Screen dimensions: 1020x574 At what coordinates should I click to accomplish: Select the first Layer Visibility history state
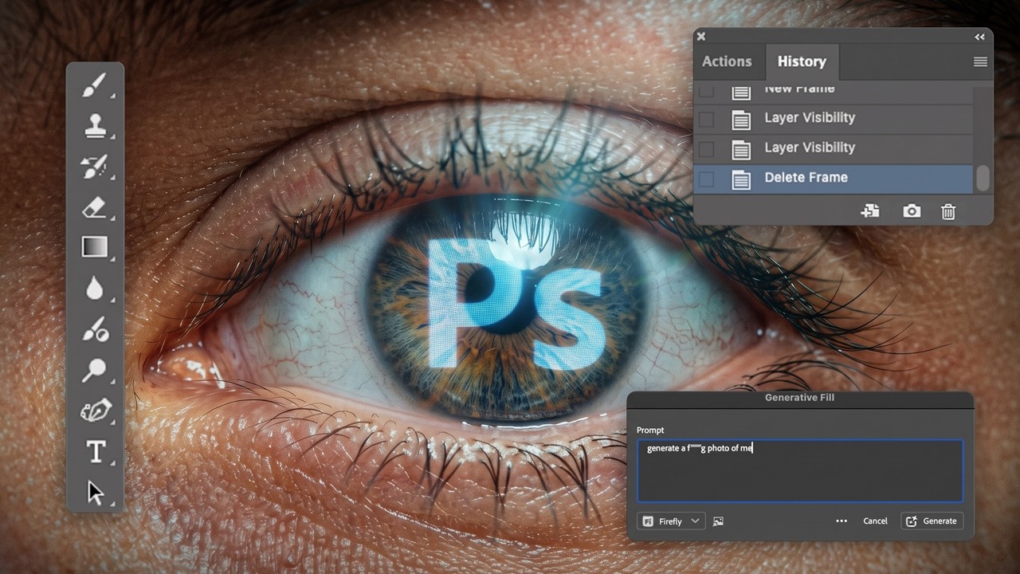(x=834, y=119)
